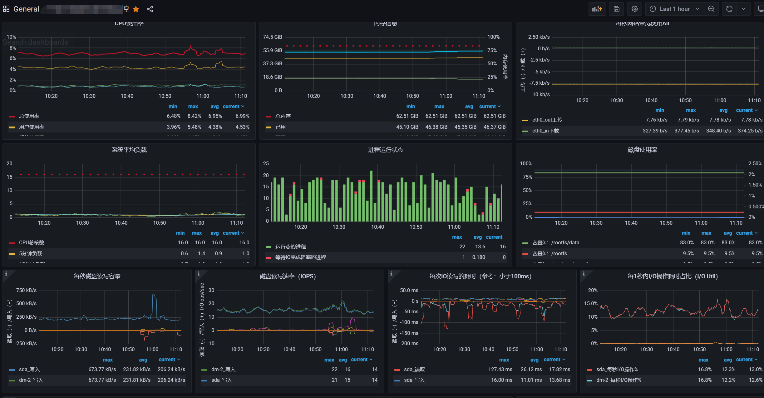764x398 pixels.
Task: Toggle 总内存 series in memory legend
Action: pos(283,116)
